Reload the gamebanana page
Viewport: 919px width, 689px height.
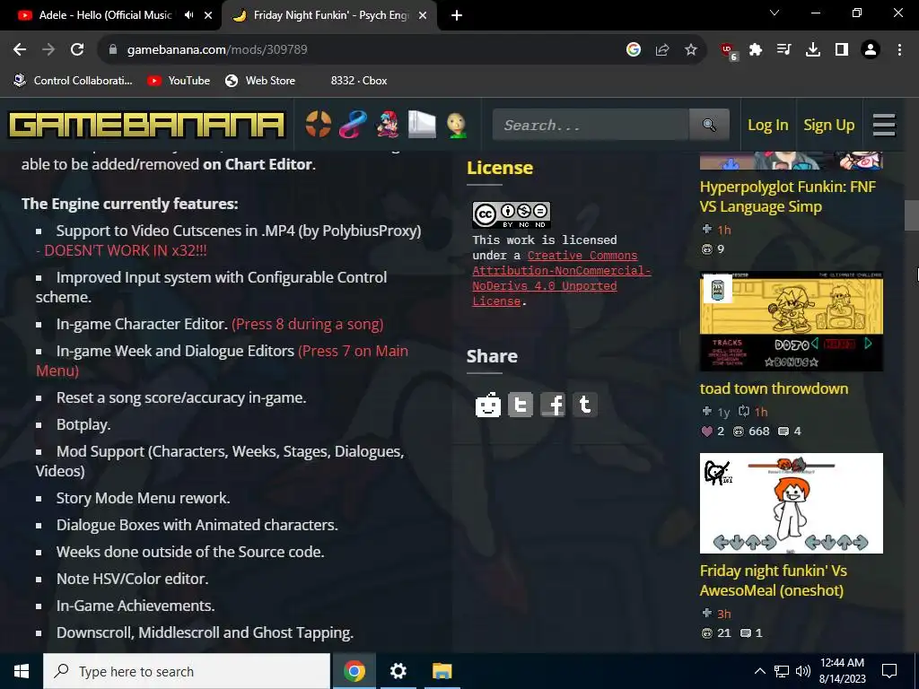tap(77, 50)
